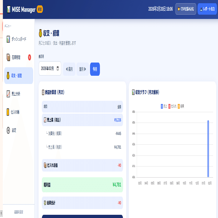Image resolution: width=218 pixels, height=218 pixels.
Task: Click the 03月 axis label in chart
Action: point(140,183)
